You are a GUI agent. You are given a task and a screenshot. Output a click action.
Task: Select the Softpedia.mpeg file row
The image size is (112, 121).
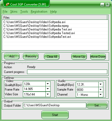pyautogui.click(x=55, y=26)
